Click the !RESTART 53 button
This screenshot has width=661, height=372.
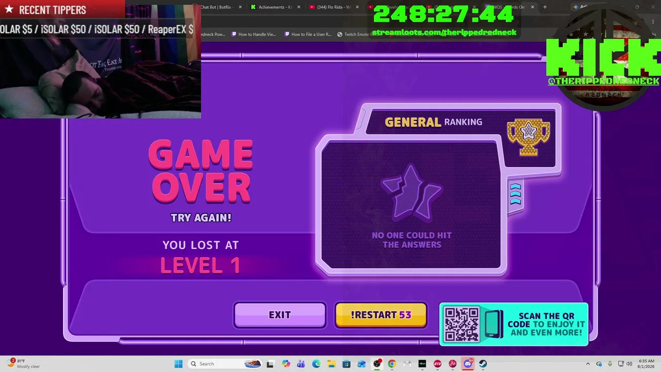(381, 315)
